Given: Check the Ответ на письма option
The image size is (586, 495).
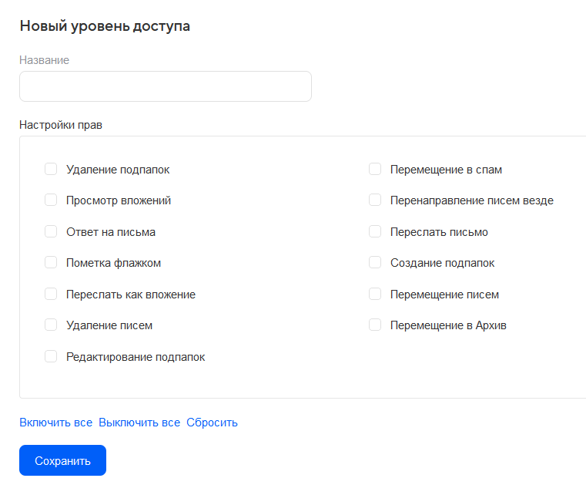Looking at the screenshot, I should point(51,231).
